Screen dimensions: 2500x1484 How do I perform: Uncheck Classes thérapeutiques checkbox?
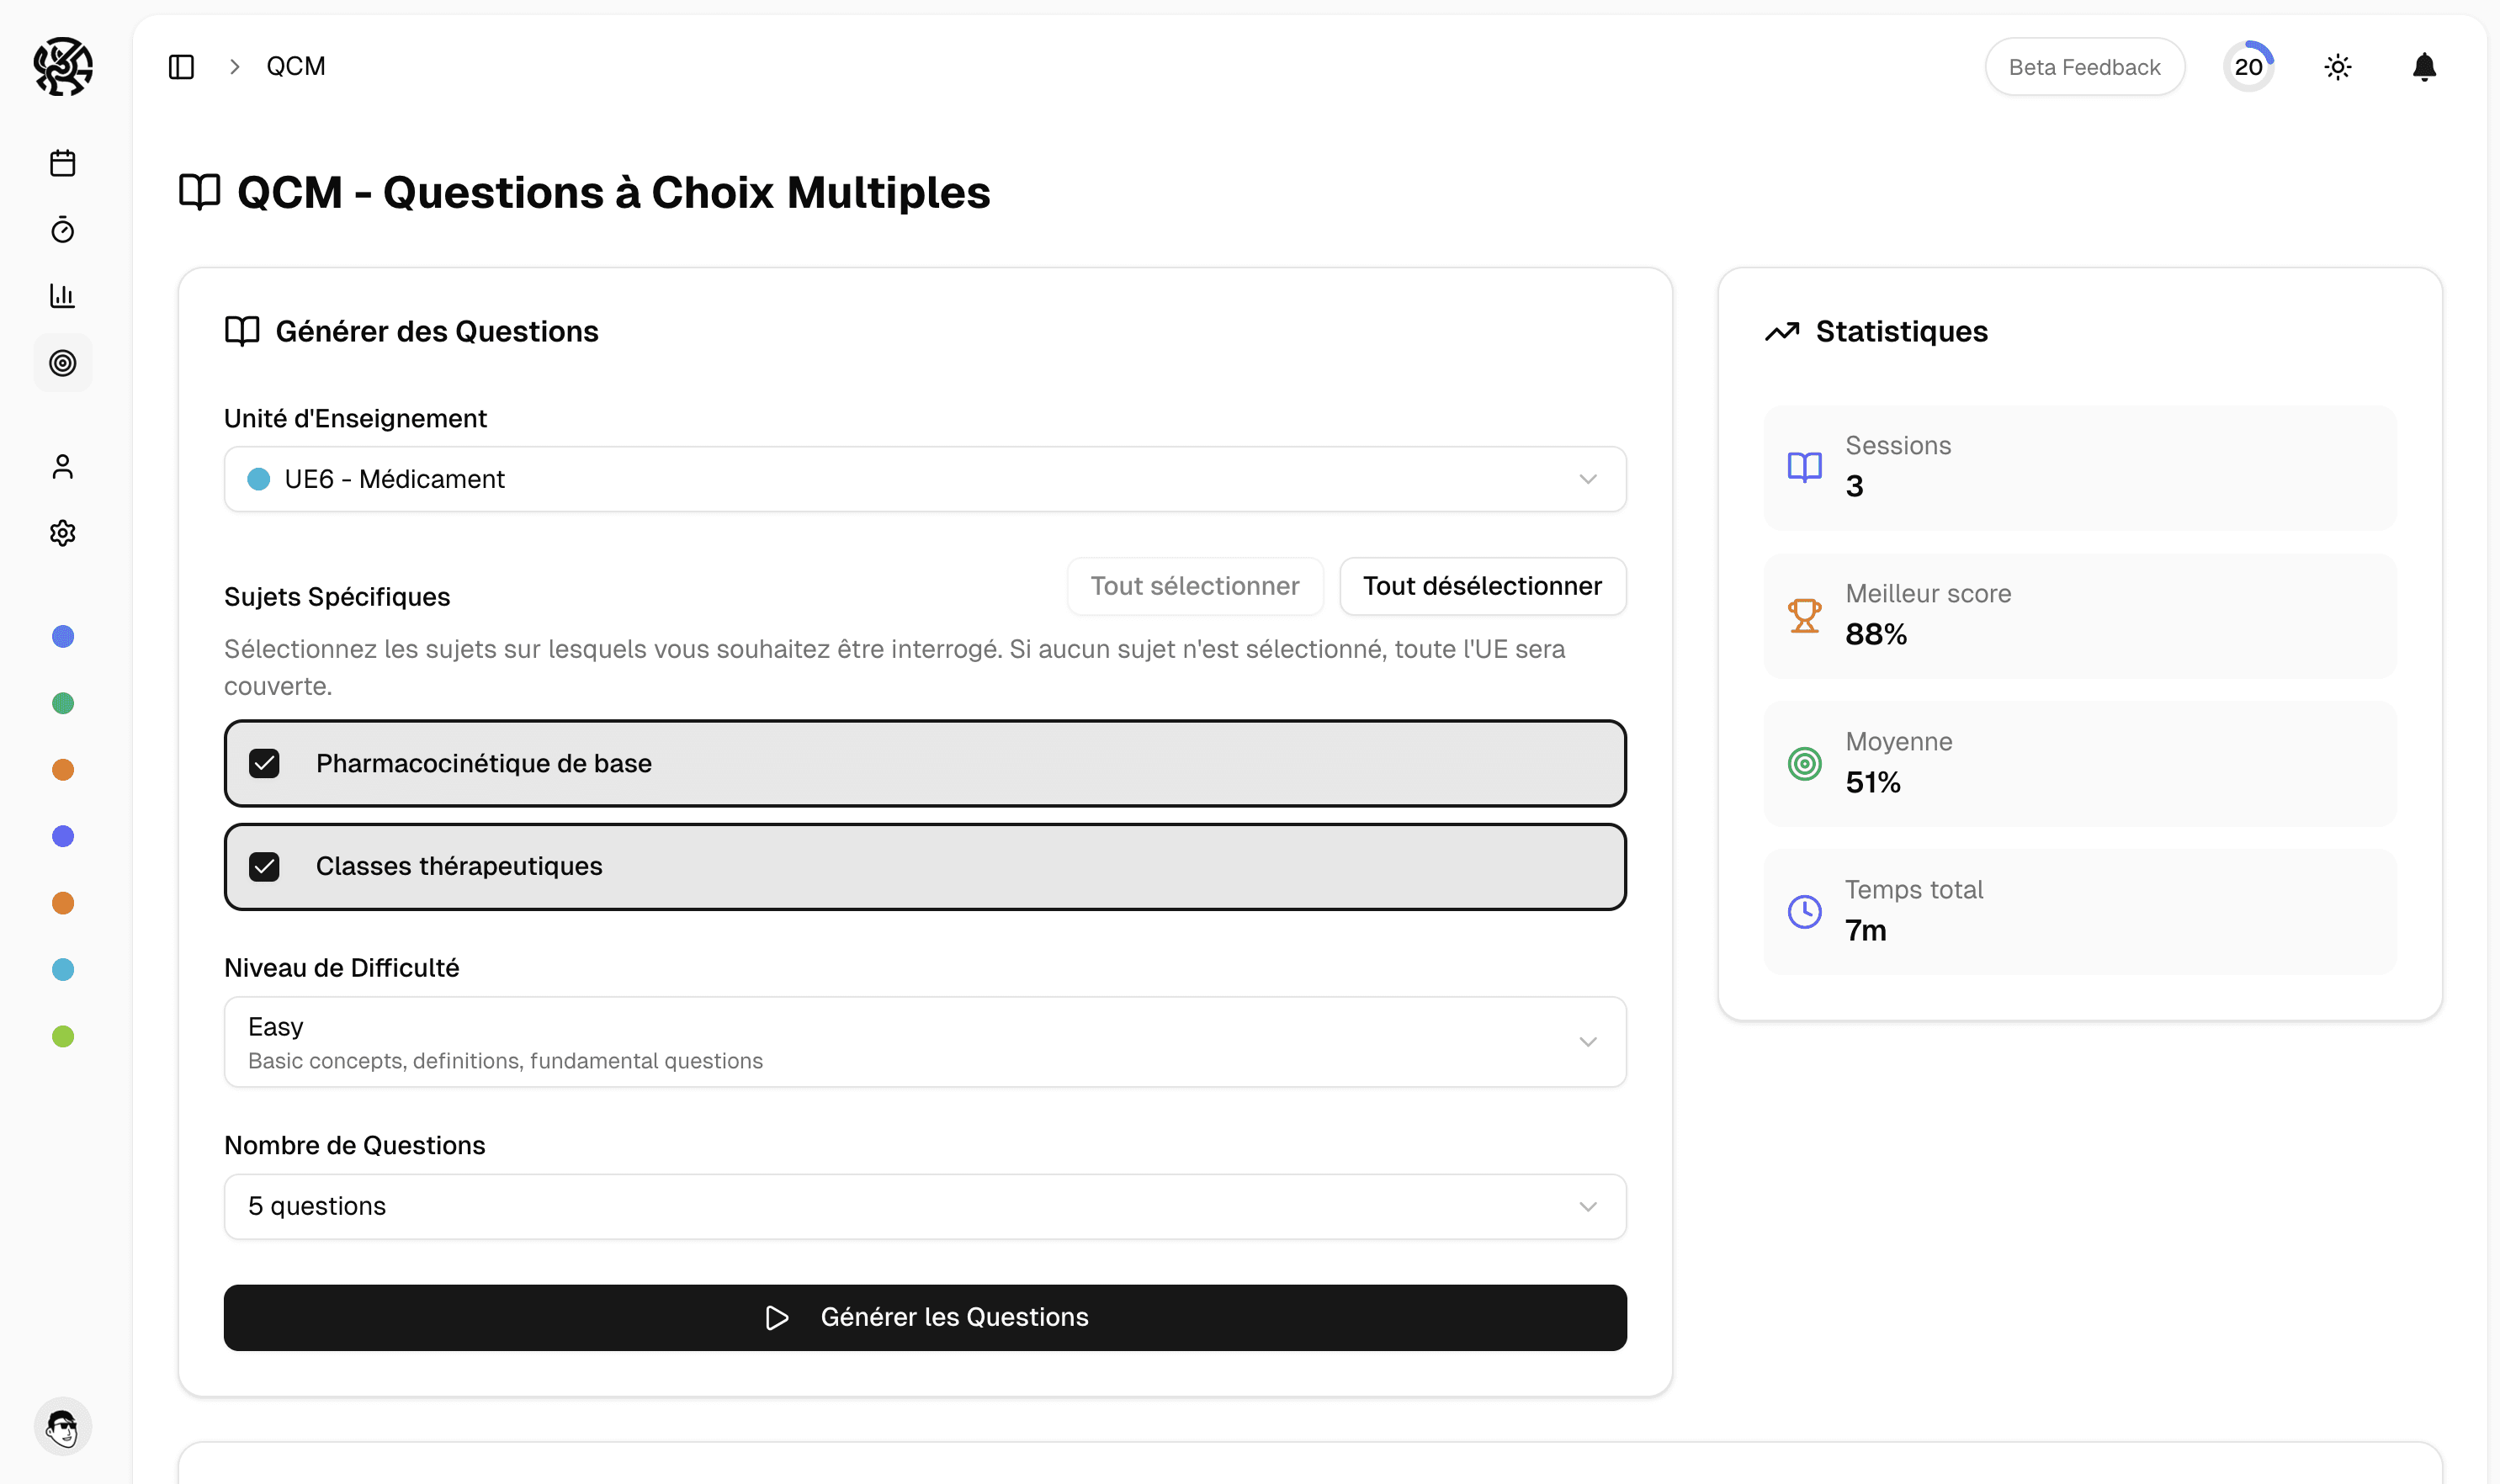pos(264,867)
